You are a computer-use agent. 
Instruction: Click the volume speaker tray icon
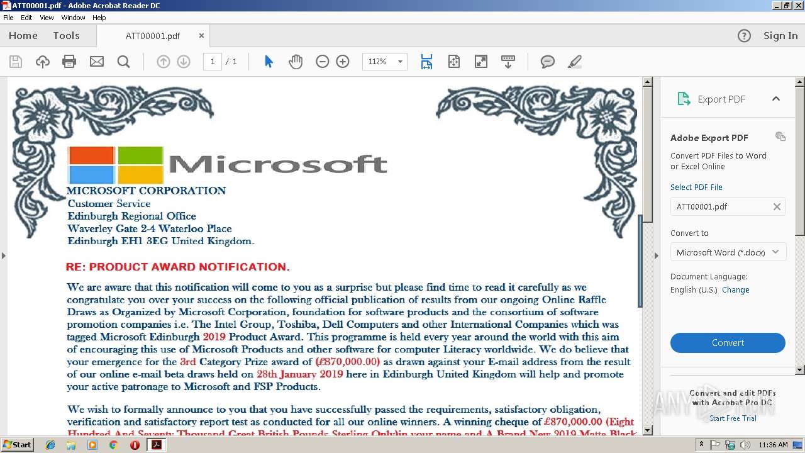click(745, 445)
